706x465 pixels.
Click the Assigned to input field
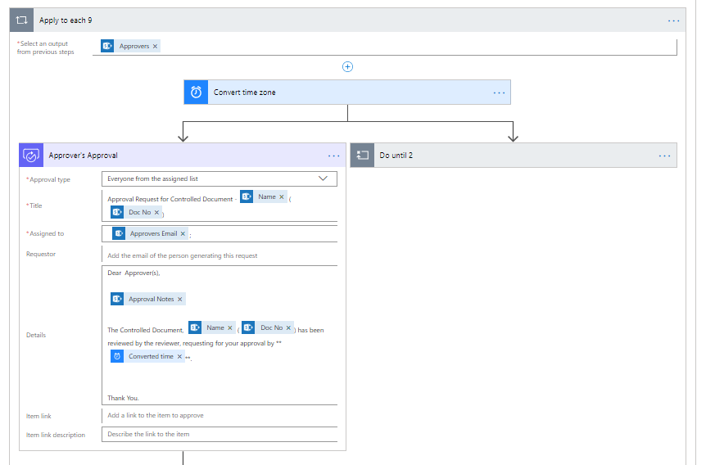pyautogui.click(x=219, y=233)
